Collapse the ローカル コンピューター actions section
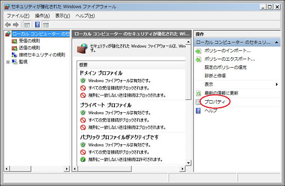The image size is (285, 186). tap(277, 42)
